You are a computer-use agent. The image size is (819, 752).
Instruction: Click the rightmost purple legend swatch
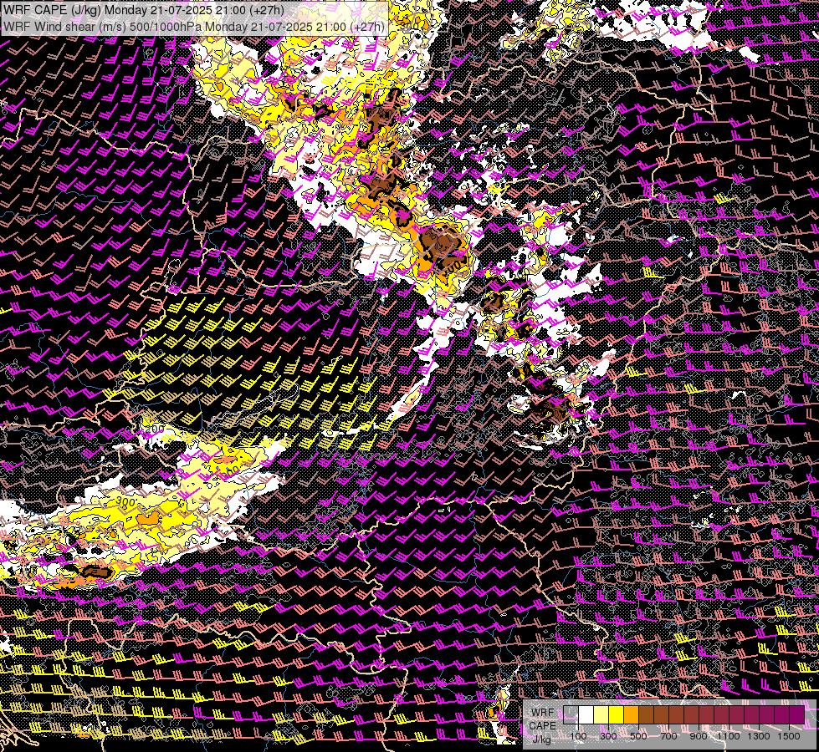[x=797, y=715]
